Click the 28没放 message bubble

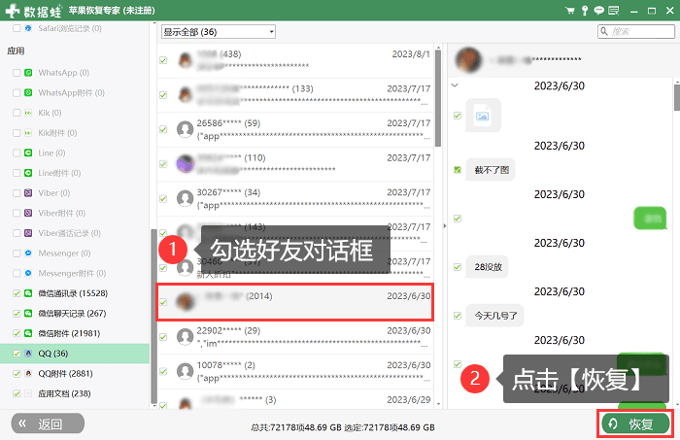coord(488,267)
